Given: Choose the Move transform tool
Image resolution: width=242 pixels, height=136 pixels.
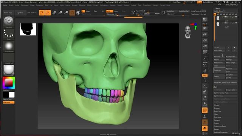Looking at the screenshot, I should pos(54,12).
